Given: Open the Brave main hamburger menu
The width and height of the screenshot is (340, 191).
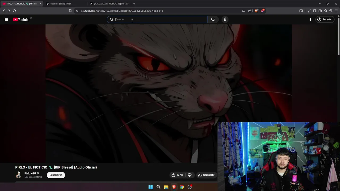Looking at the screenshot, I should click(x=336, y=11).
